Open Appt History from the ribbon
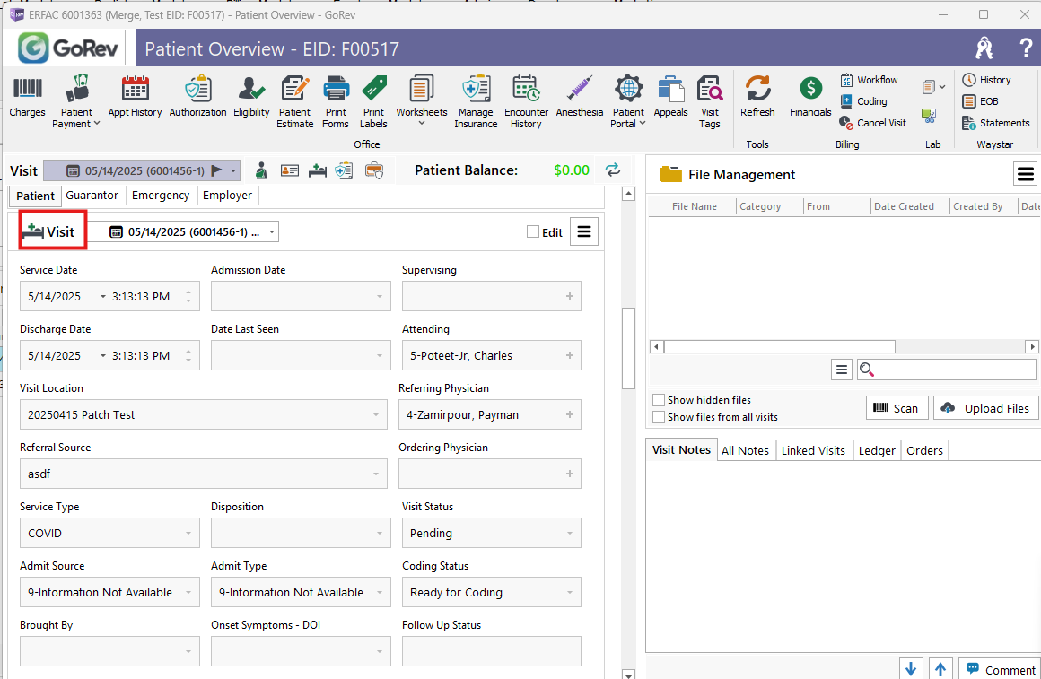The image size is (1041, 679). tap(135, 97)
